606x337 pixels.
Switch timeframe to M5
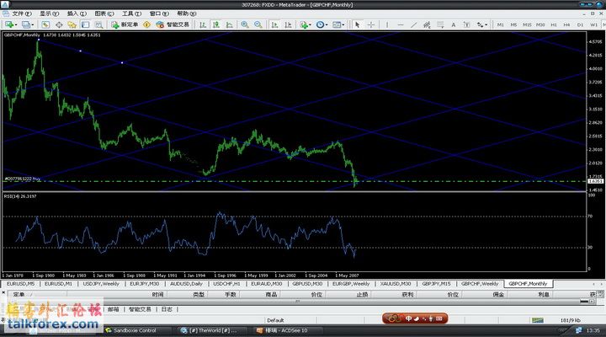coord(513,24)
